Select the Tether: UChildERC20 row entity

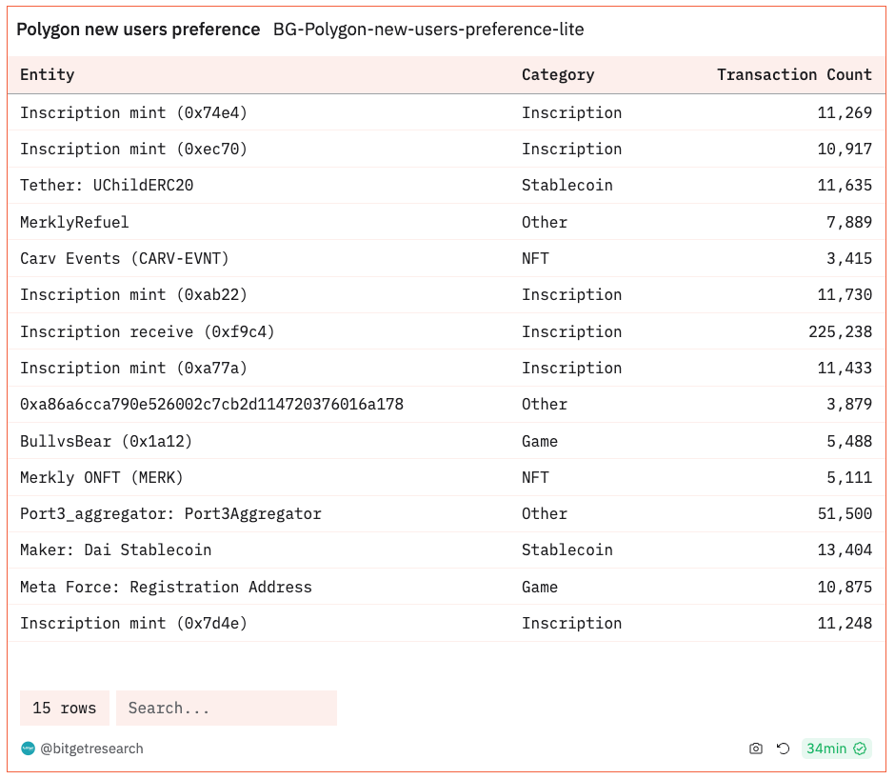pos(107,185)
